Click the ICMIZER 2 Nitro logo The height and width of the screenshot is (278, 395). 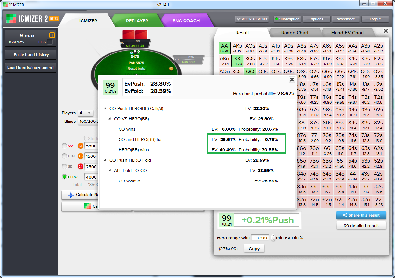click(33, 19)
